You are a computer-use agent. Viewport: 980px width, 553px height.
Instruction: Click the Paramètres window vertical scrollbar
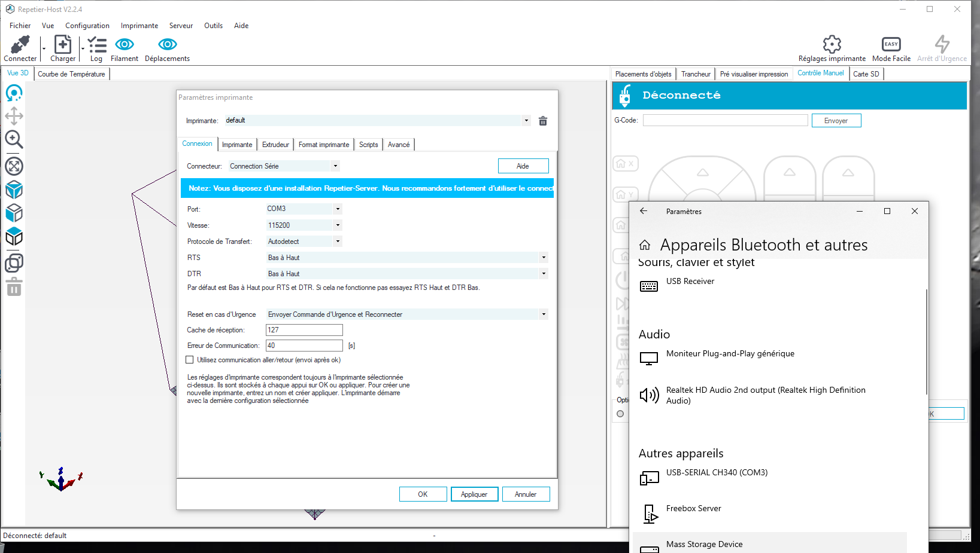coord(926,342)
